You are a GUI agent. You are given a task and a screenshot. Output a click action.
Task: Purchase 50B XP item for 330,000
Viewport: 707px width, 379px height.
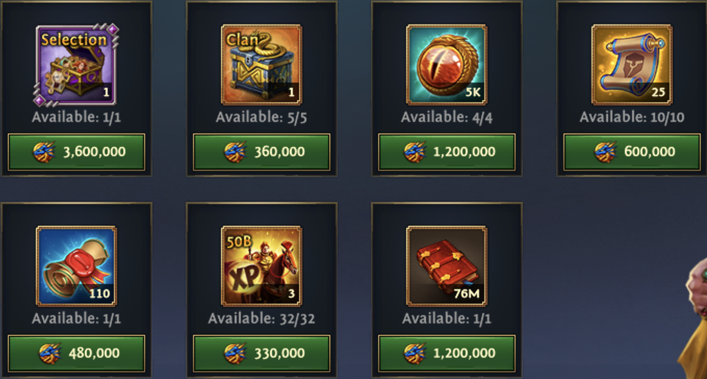click(x=262, y=354)
